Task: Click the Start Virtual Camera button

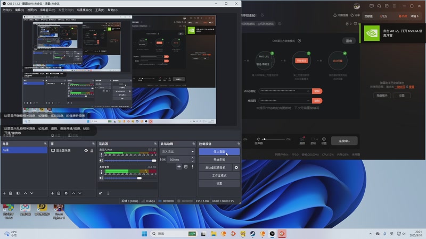Action: [215, 167]
